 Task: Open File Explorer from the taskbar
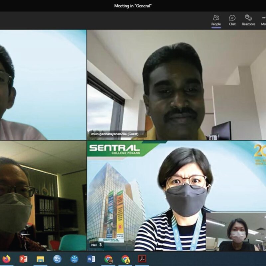pos(40,259)
